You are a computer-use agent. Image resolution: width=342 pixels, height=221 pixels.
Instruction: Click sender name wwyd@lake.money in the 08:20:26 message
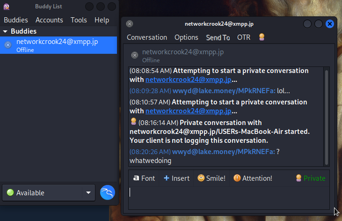[x=223, y=151]
